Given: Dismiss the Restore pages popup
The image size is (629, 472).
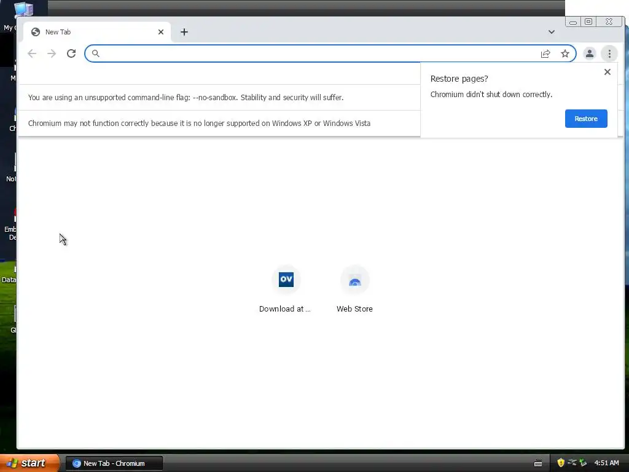Looking at the screenshot, I should click(x=608, y=72).
